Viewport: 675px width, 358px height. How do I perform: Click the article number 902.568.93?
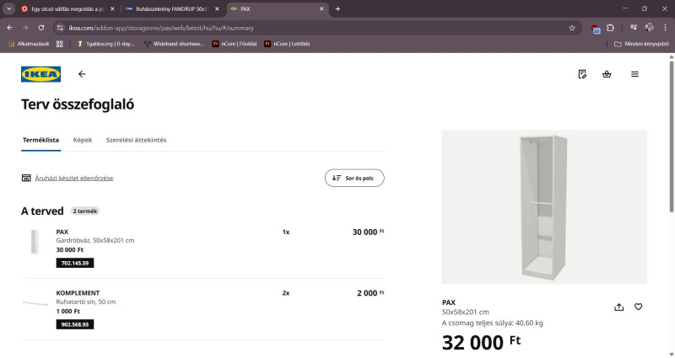75,324
